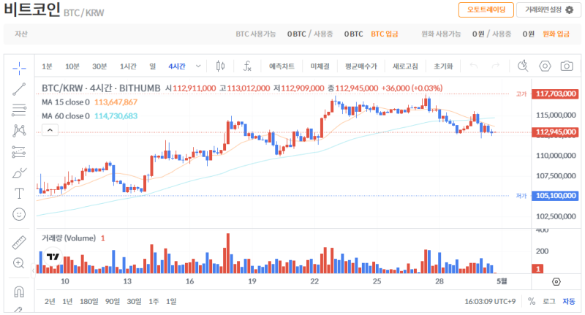The image size is (585, 315).
Task: Click the BTC/KRW · 4시간 · BITHUMB chart title
Action: [101, 88]
